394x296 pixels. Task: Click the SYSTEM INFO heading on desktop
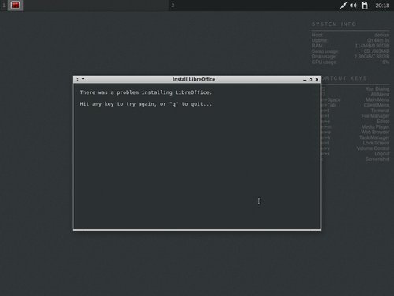pyautogui.click(x=334, y=24)
